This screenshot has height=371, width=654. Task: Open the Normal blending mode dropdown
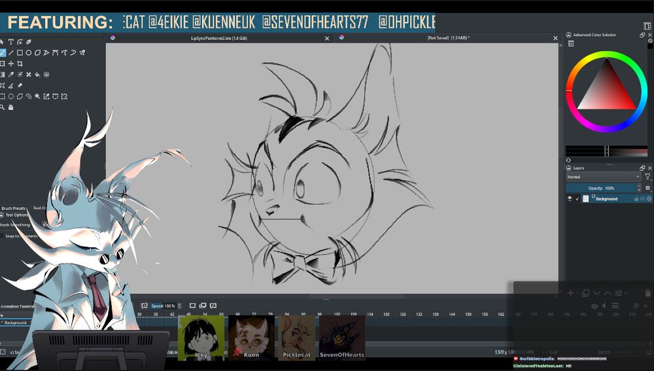(x=603, y=177)
